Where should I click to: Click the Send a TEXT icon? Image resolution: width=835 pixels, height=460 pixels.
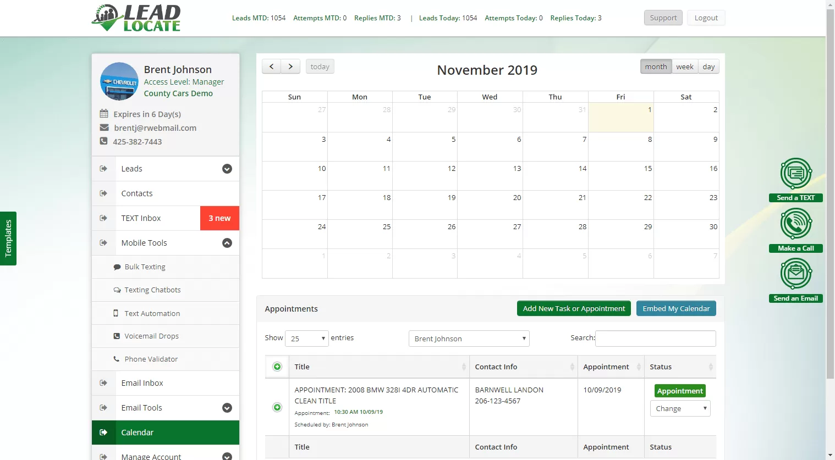[795, 174]
